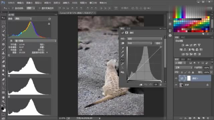Hide the Curves 1 layer
This screenshot has height=120, width=214.
[x=176, y=78]
